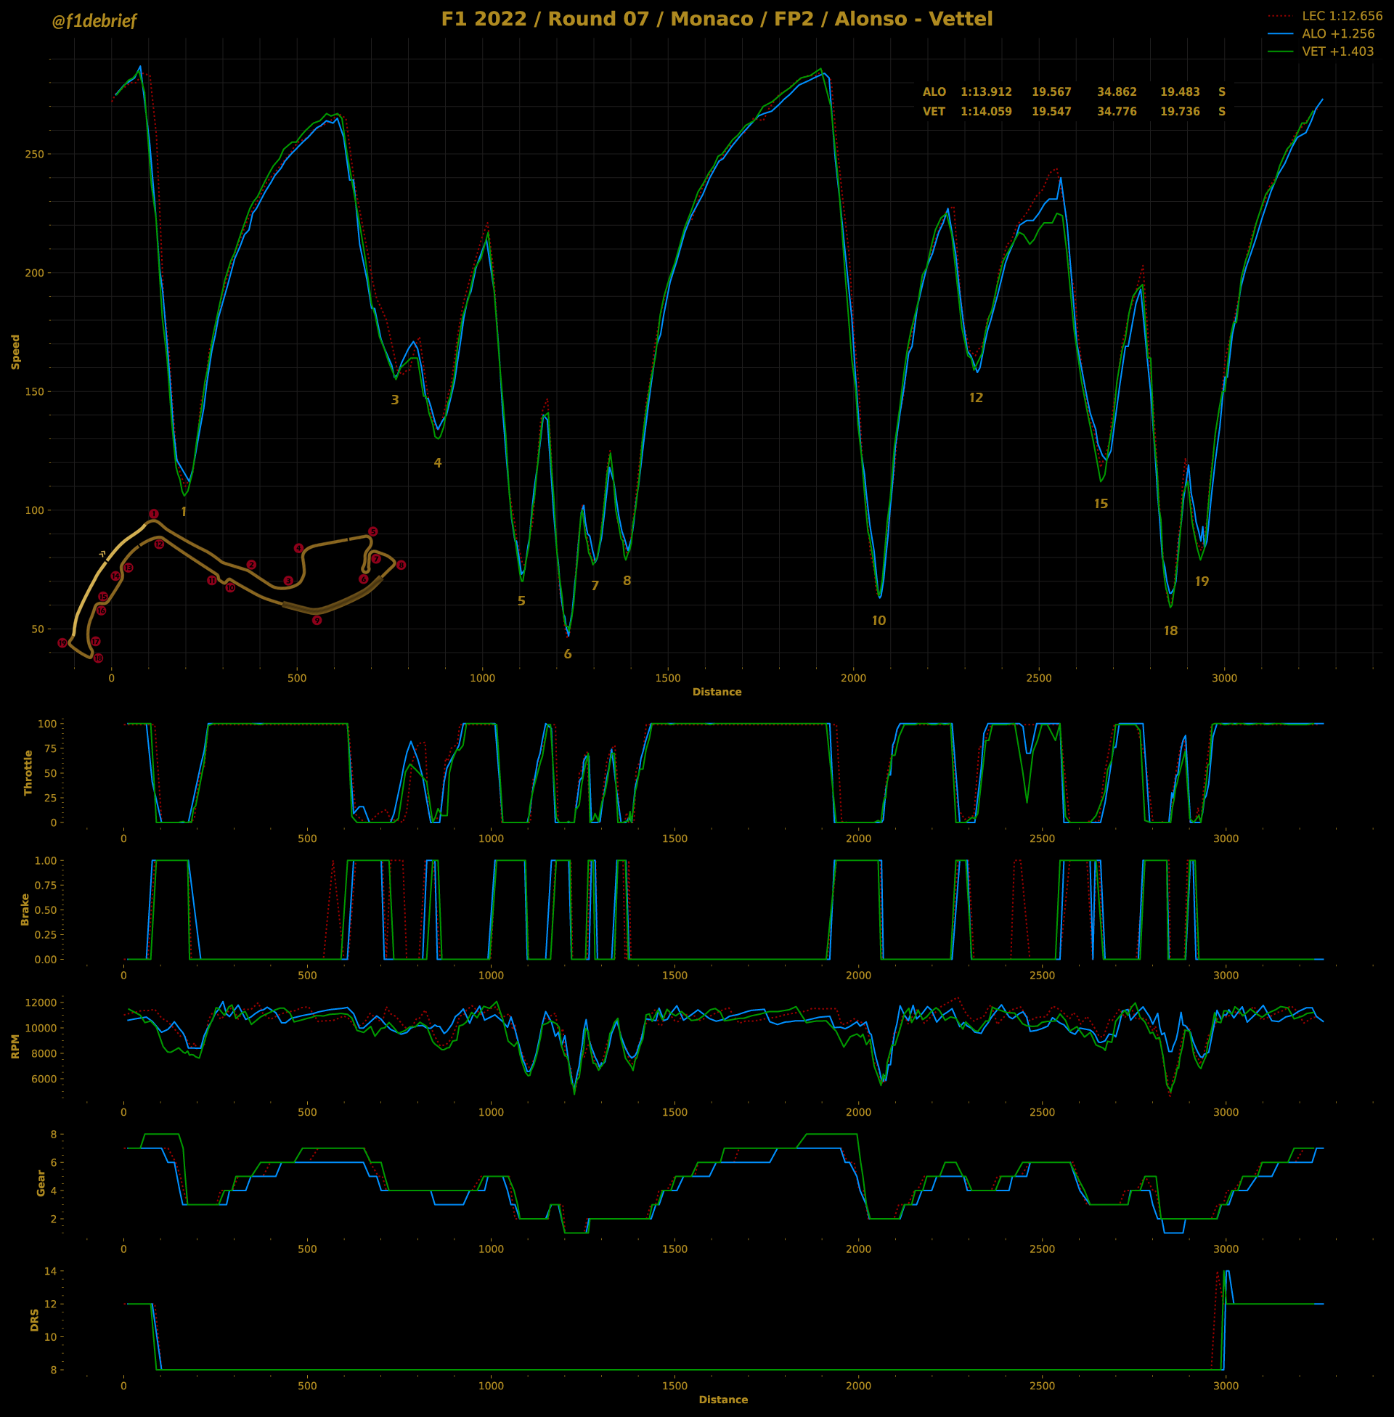This screenshot has width=1394, height=1417.
Task: Click the VET driver code in the times table
Action: click(x=934, y=112)
